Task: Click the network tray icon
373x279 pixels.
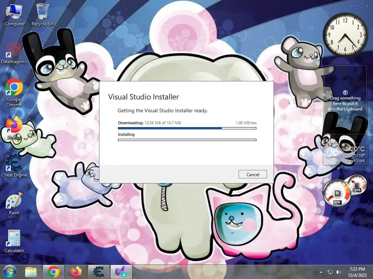Action: tap(330, 272)
